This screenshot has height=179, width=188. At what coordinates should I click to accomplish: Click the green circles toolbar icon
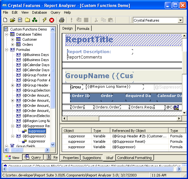click(35, 20)
